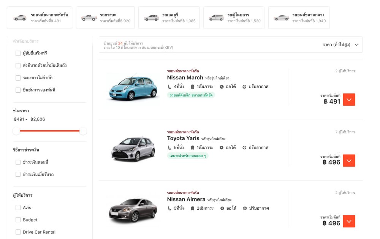Check the ชำระเงินตอนนี้ pay now option
Screen dimensions: 380x239
[18, 162]
